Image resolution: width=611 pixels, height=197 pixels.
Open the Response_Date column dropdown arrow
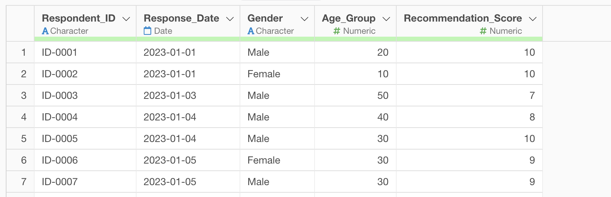[x=230, y=19]
